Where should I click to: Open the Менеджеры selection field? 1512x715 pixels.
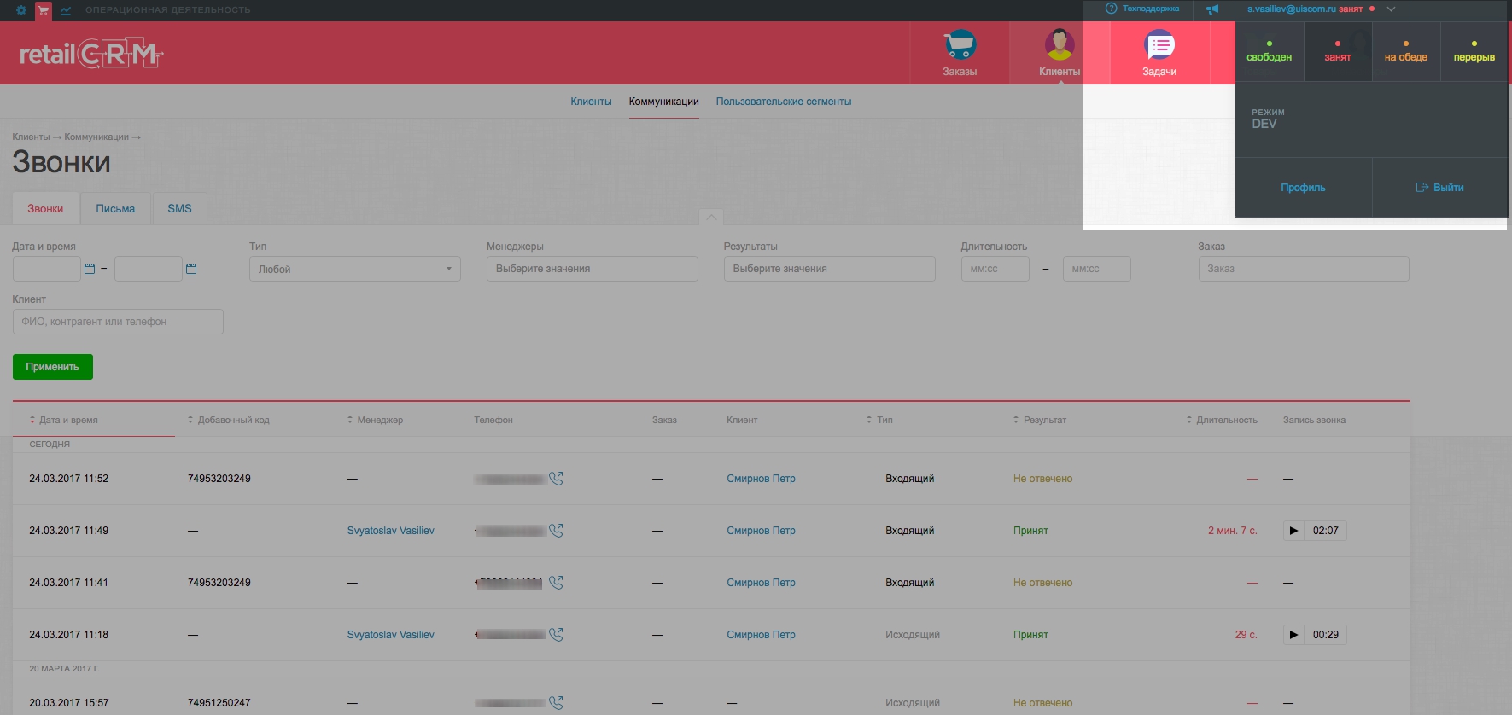point(593,269)
